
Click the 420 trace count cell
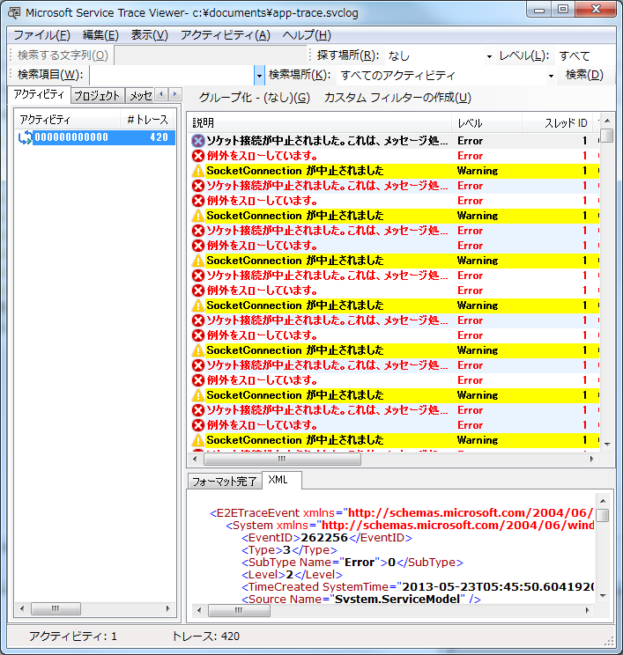(159, 137)
